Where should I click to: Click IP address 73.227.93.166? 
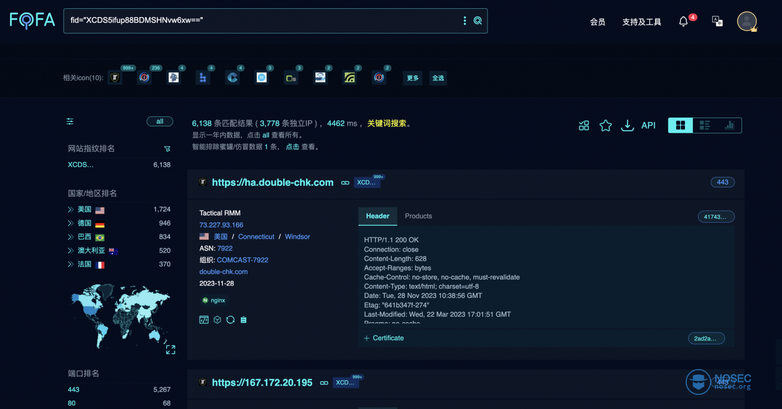[x=221, y=225]
